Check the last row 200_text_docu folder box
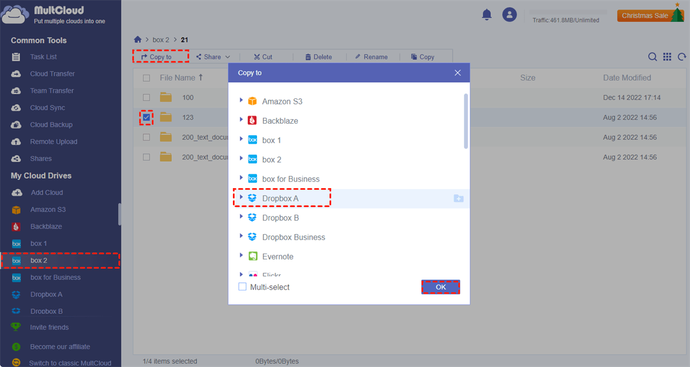 147,157
